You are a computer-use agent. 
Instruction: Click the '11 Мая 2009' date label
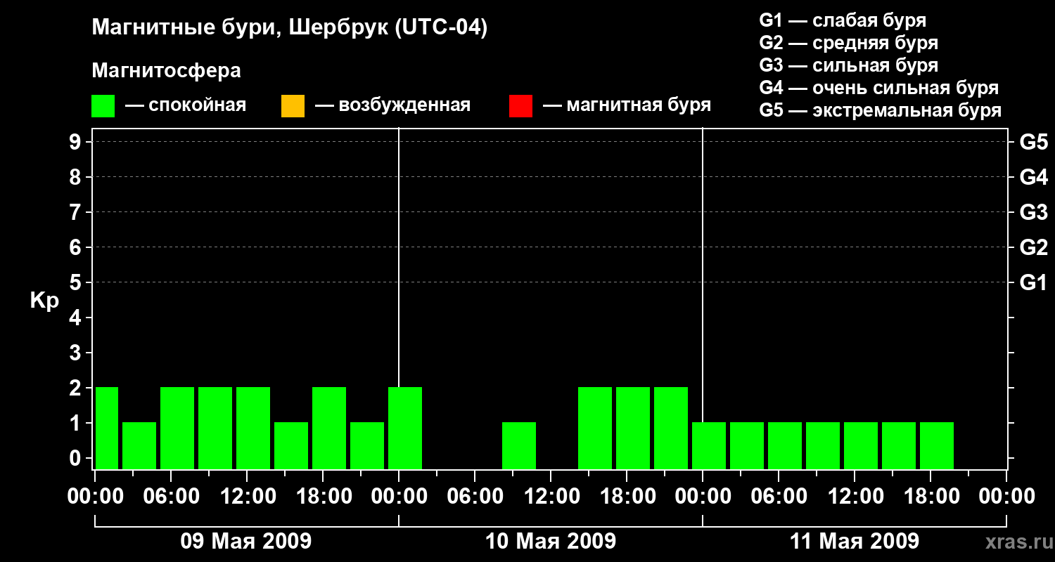point(854,542)
